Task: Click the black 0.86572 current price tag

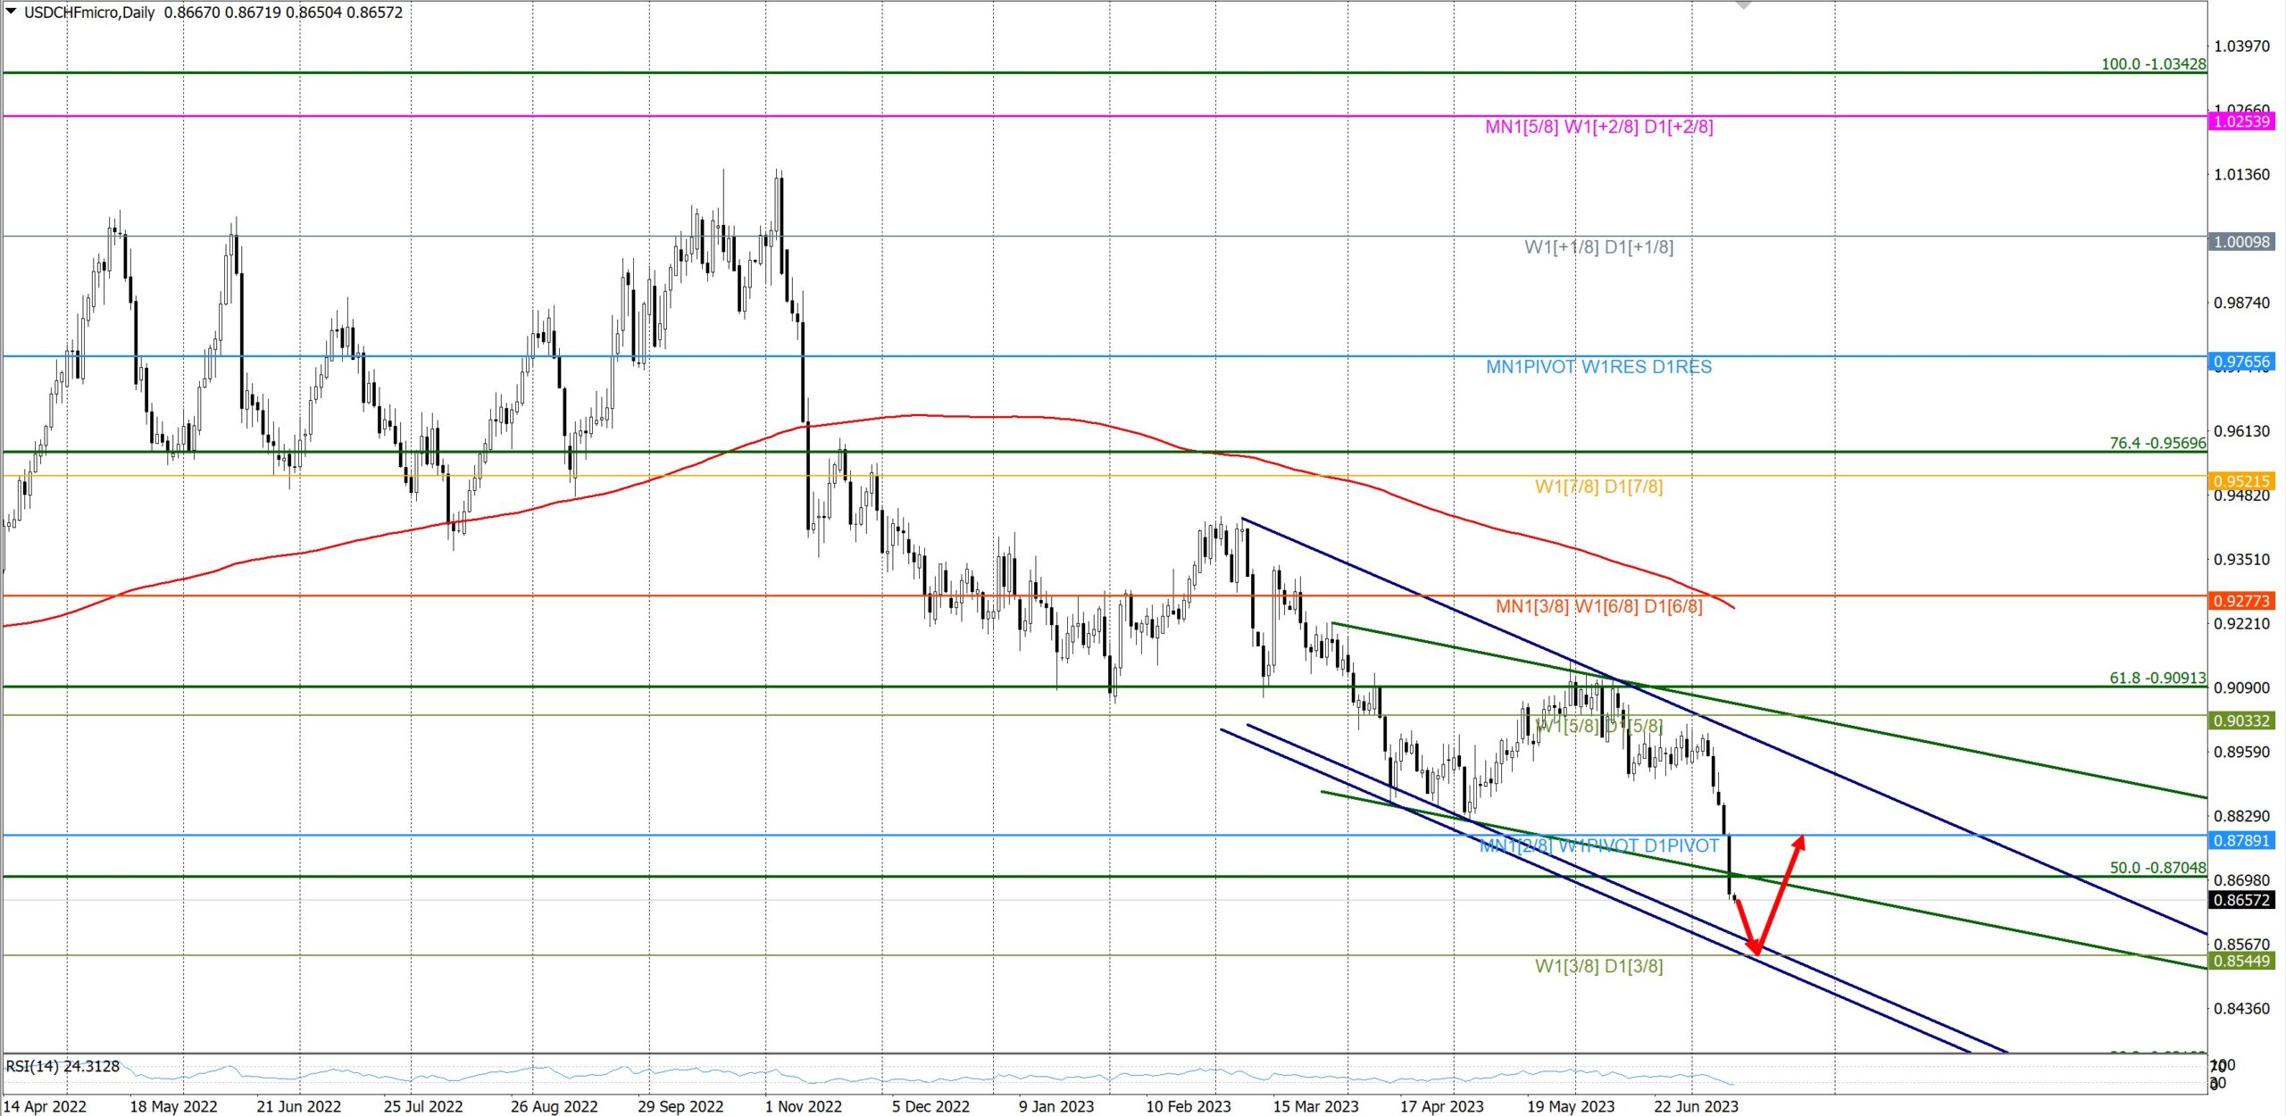Action: [2241, 900]
